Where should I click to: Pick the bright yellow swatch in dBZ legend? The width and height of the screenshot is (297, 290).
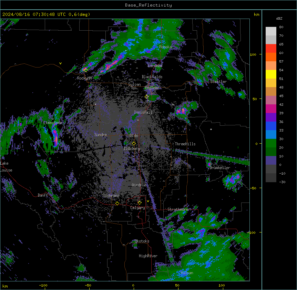click(271, 74)
